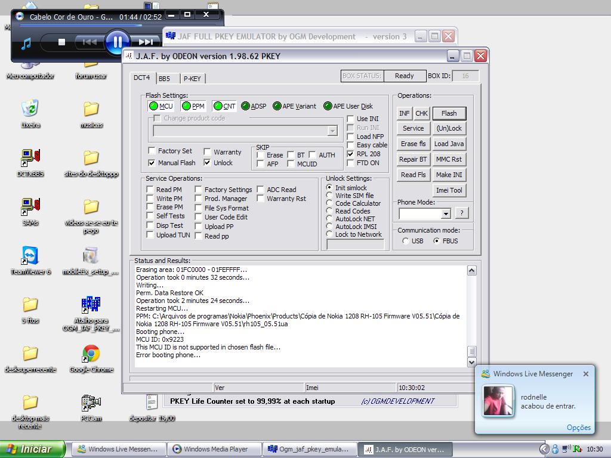The height and width of the screenshot is (458, 611).
Task: Open Ogm_jaf_pkey_emulator taskbar item
Action: 310,450
